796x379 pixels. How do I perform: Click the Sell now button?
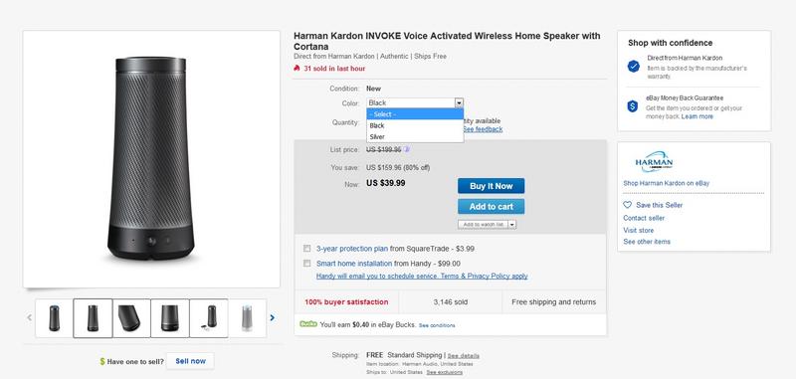point(190,361)
